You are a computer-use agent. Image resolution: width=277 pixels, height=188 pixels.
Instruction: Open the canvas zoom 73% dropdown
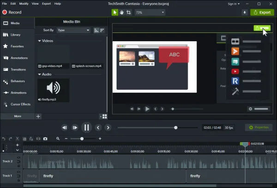[x=150, y=13]
